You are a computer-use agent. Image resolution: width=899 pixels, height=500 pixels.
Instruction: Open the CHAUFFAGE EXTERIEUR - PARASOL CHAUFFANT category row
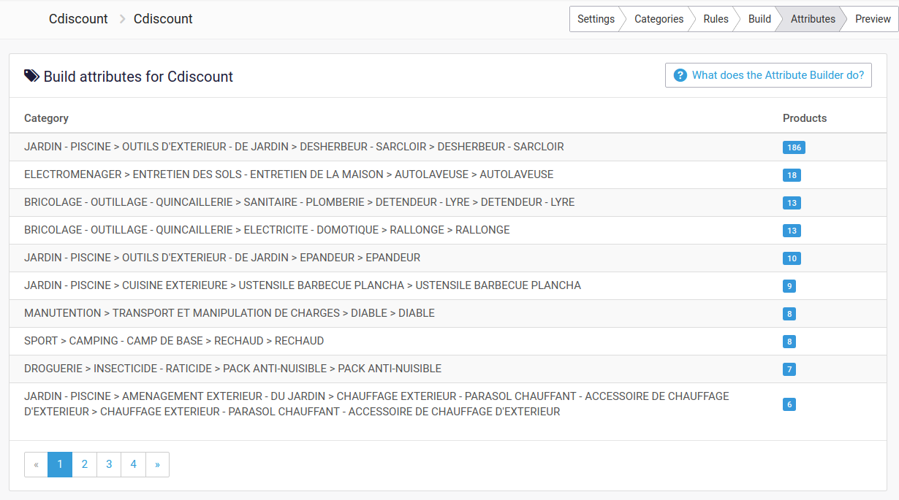click(x=449, y=404)
